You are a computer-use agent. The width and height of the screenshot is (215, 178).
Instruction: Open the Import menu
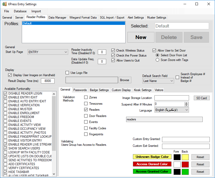36,11
